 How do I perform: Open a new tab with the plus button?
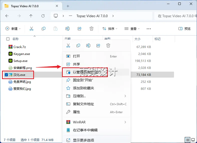(68, 6)
